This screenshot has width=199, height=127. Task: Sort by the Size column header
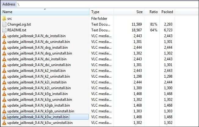(x=129, y=12)
